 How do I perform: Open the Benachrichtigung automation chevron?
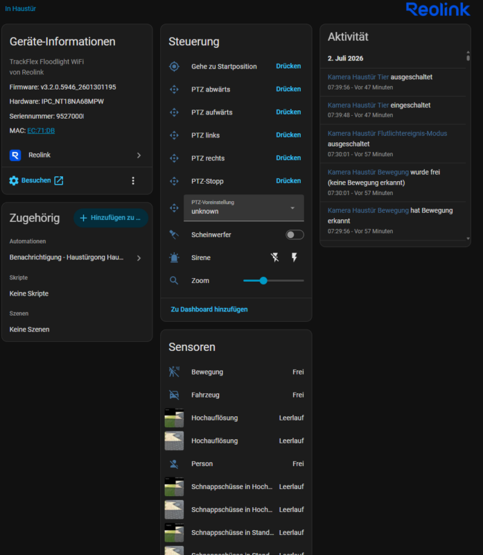(x=139, y=258)
